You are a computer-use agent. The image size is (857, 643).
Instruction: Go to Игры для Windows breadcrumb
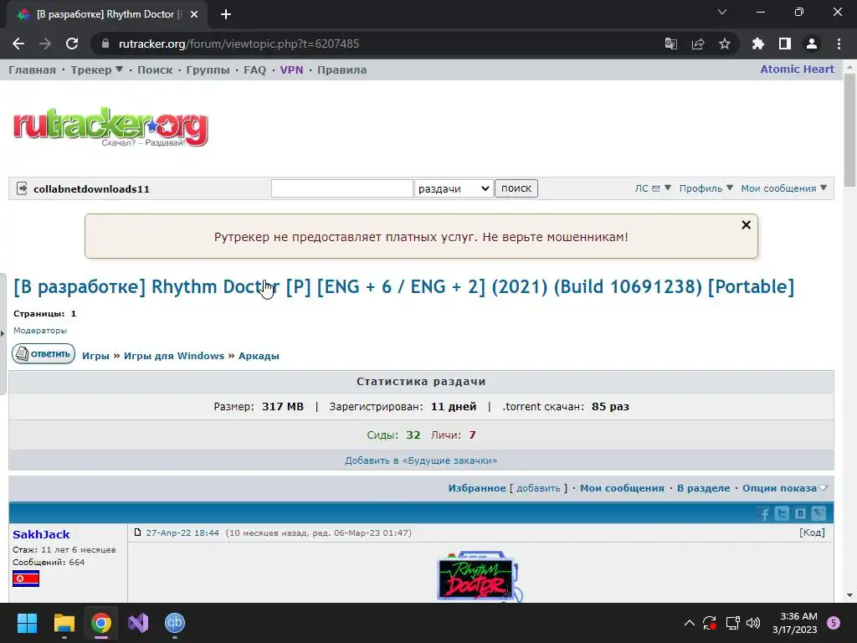tap(174, 356)
